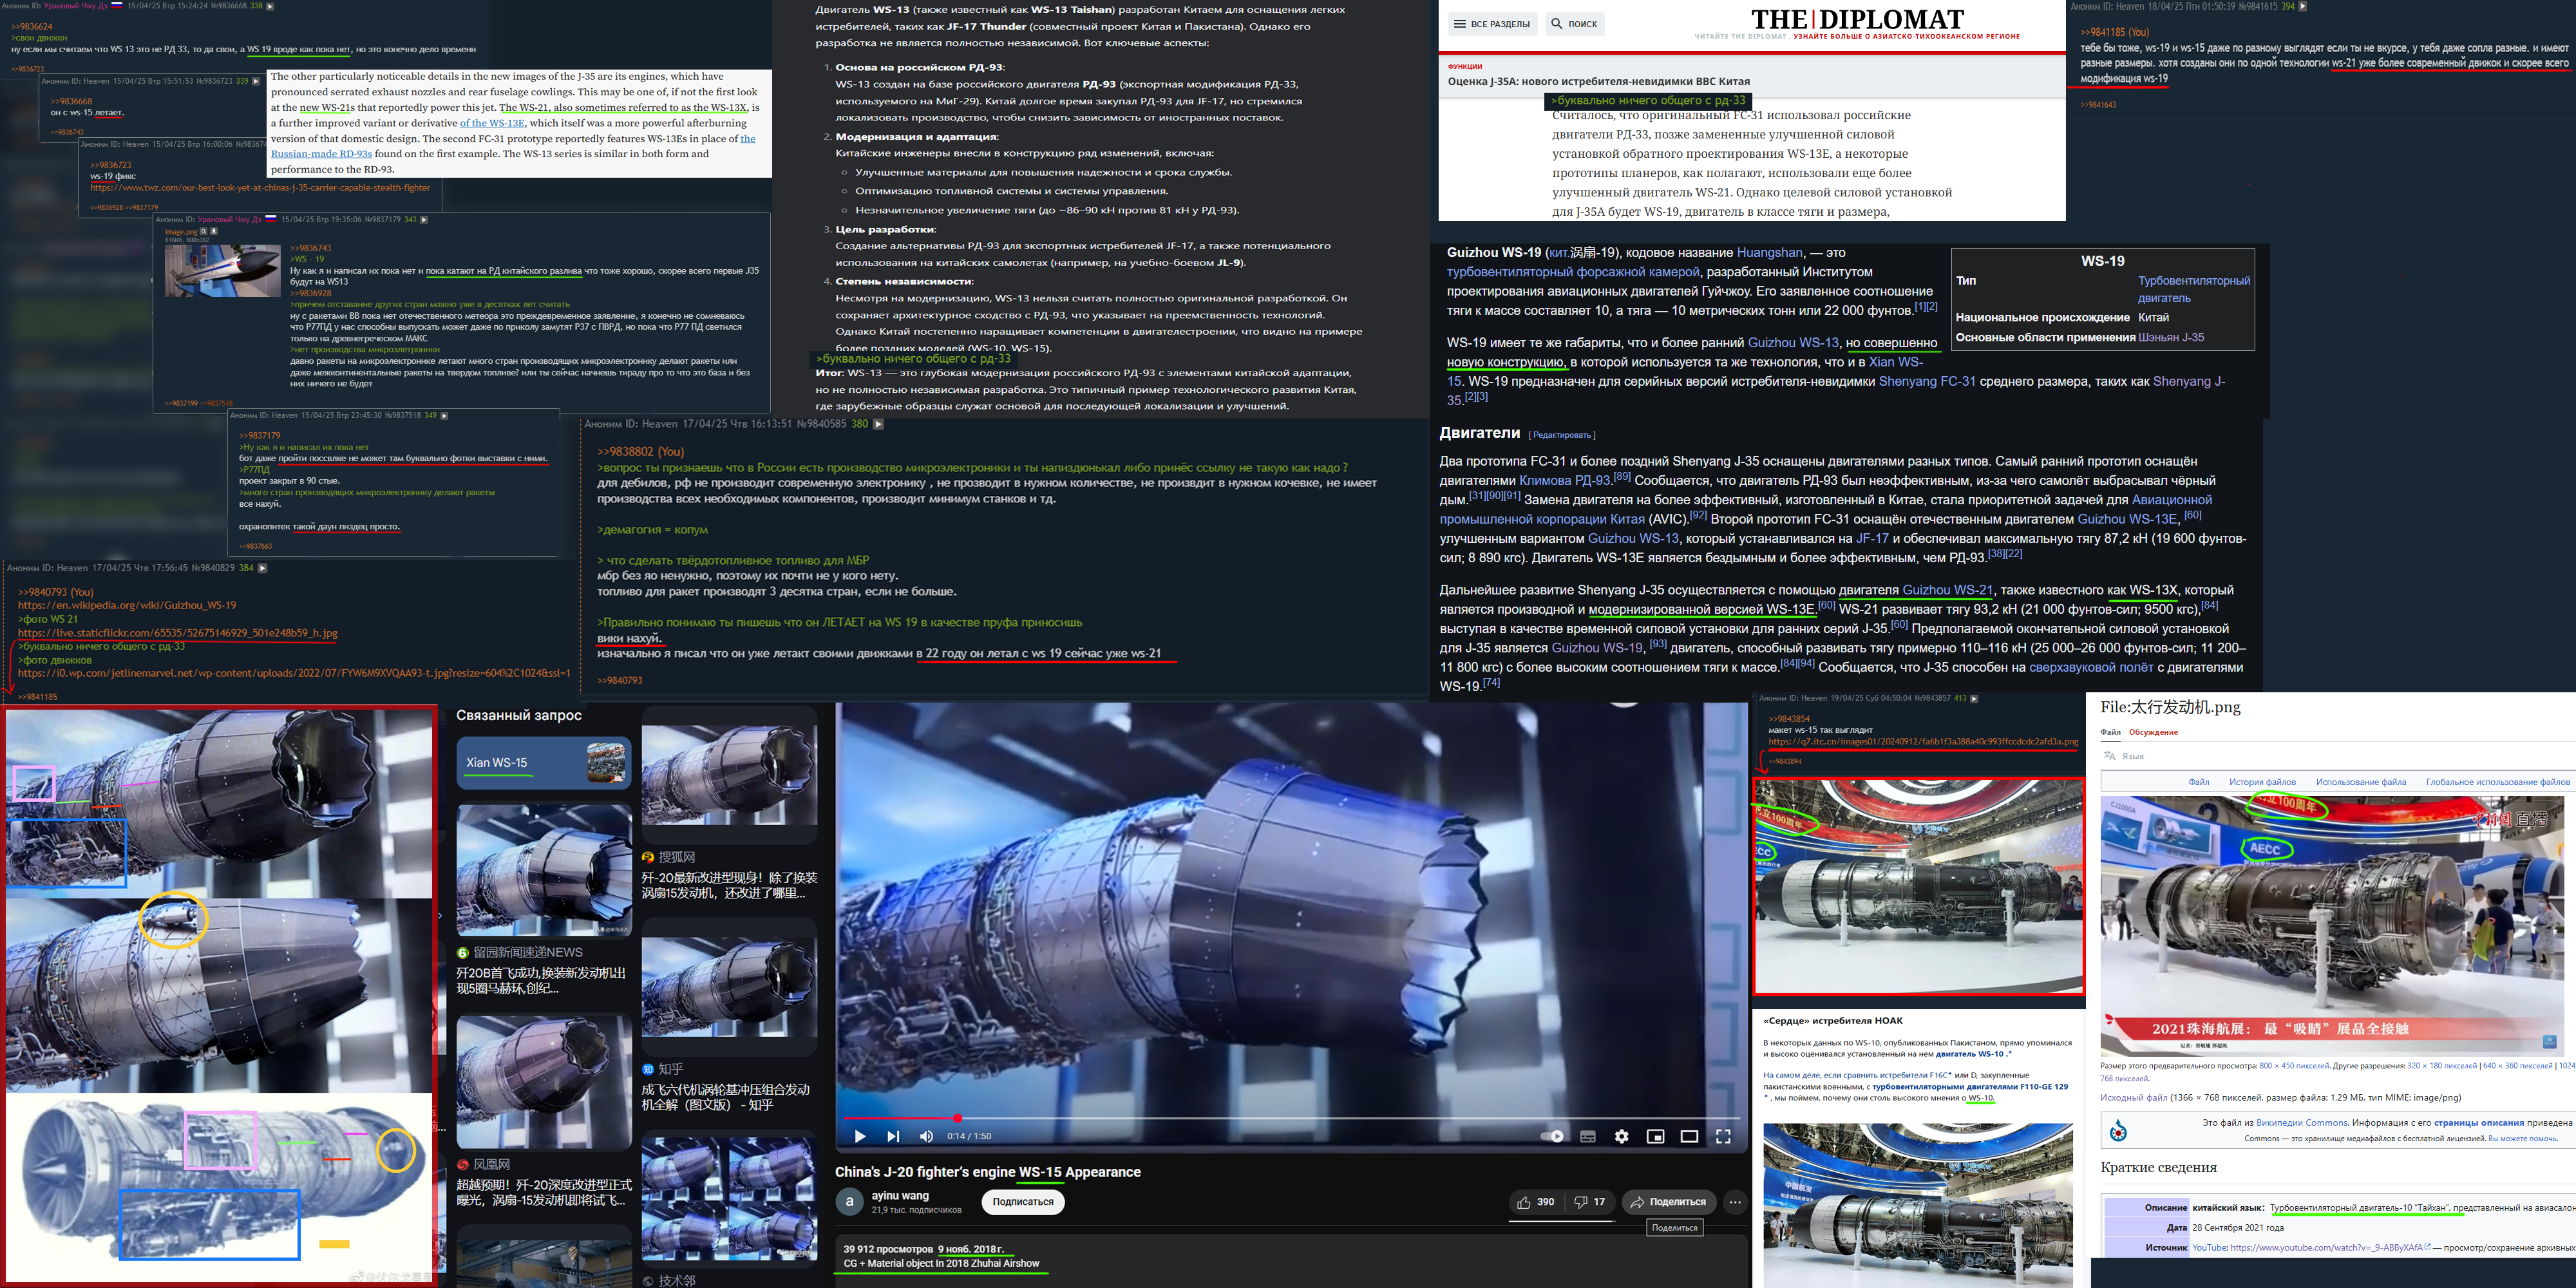Toggle YouTube autoplay switch
The image size is (2576, 1288).
[x=1552, y=1136]
